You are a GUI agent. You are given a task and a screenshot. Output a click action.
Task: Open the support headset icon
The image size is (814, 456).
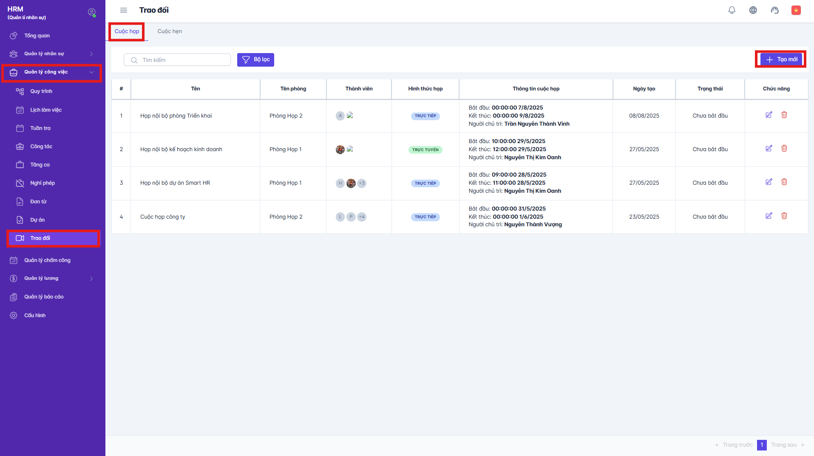[x=775, y=10]
